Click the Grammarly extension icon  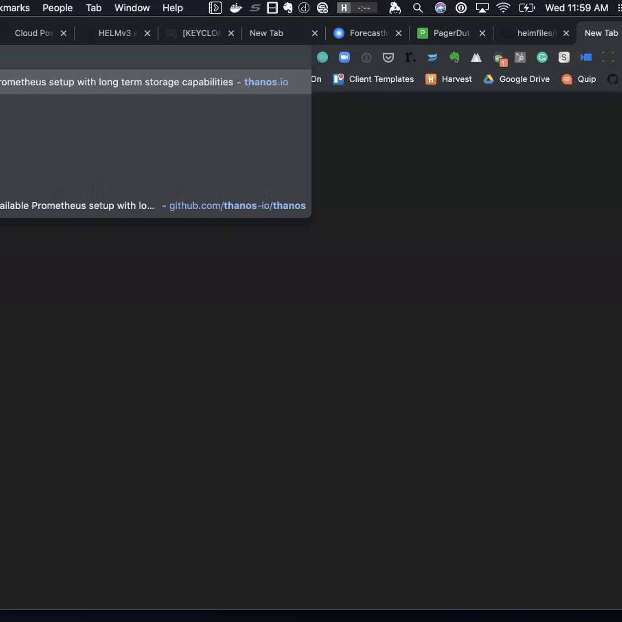(x=542, y=57)
